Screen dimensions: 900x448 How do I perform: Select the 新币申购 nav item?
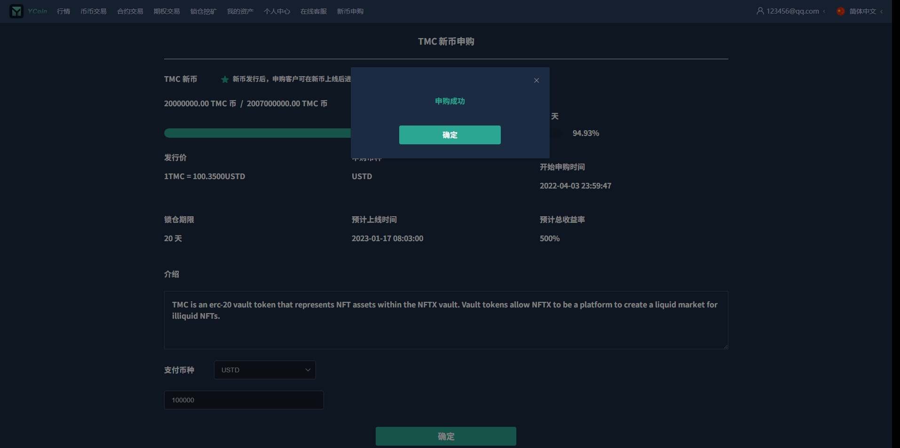point(350,11)
